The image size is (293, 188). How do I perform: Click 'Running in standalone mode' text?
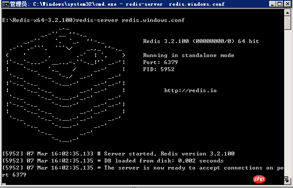coord(189,55)
